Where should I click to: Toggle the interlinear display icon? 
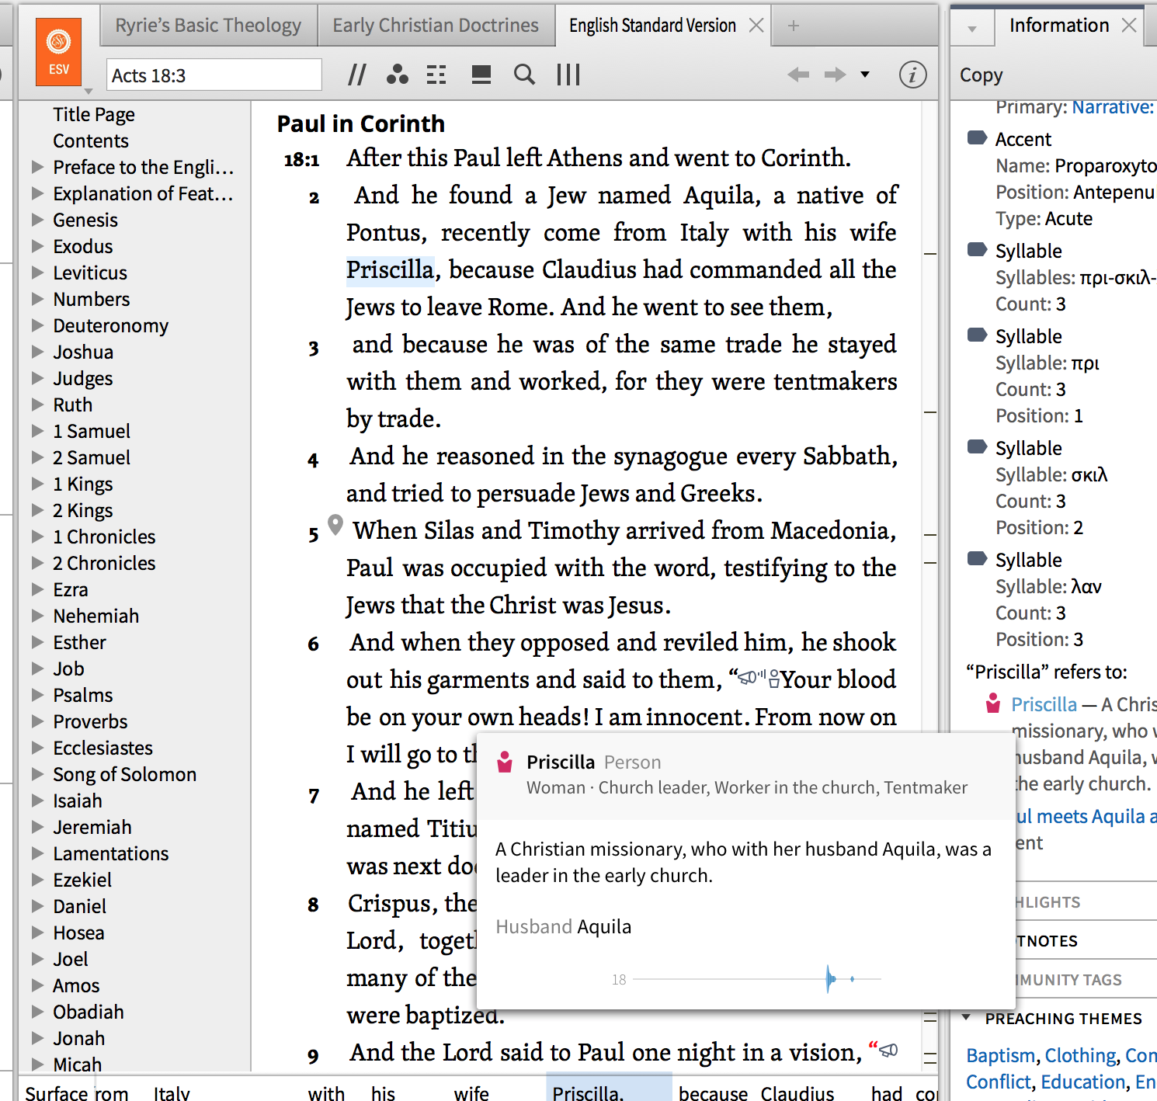(x=436, y=75)
